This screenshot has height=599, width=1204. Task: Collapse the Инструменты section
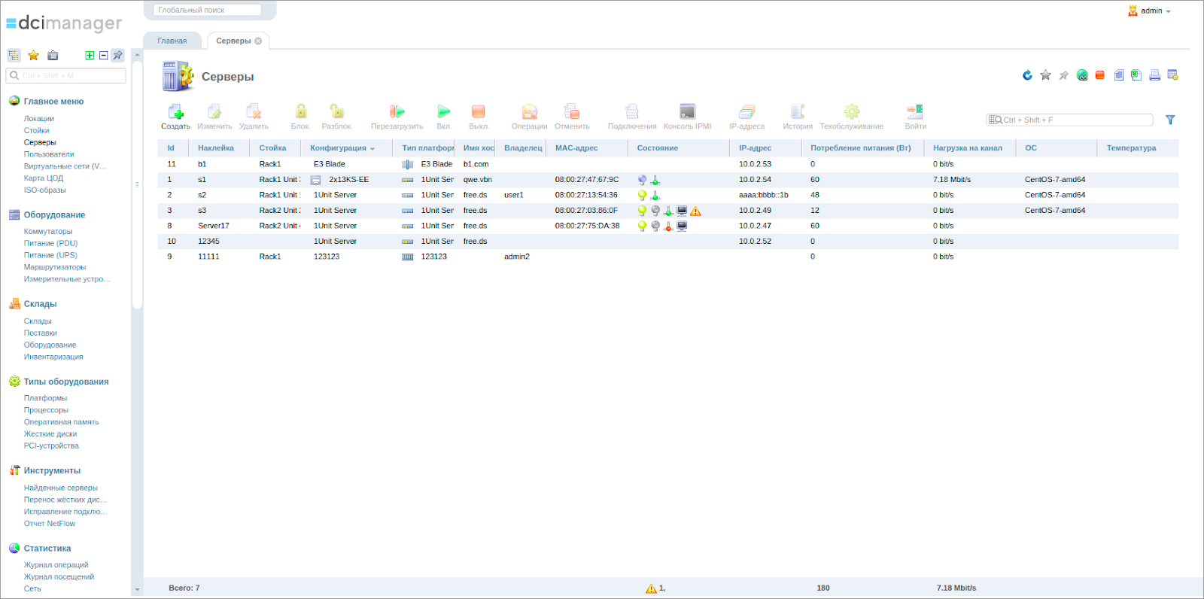tap(52, 471)
